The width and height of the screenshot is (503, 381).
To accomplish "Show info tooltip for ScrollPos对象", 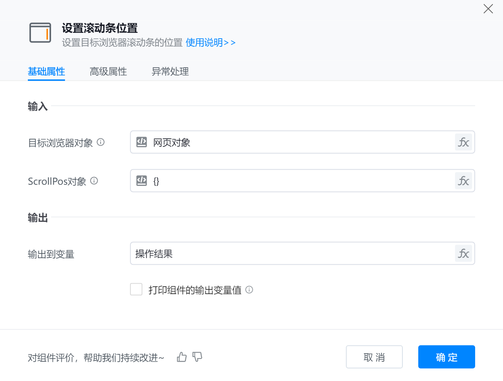I will click(x=94, y=181).
